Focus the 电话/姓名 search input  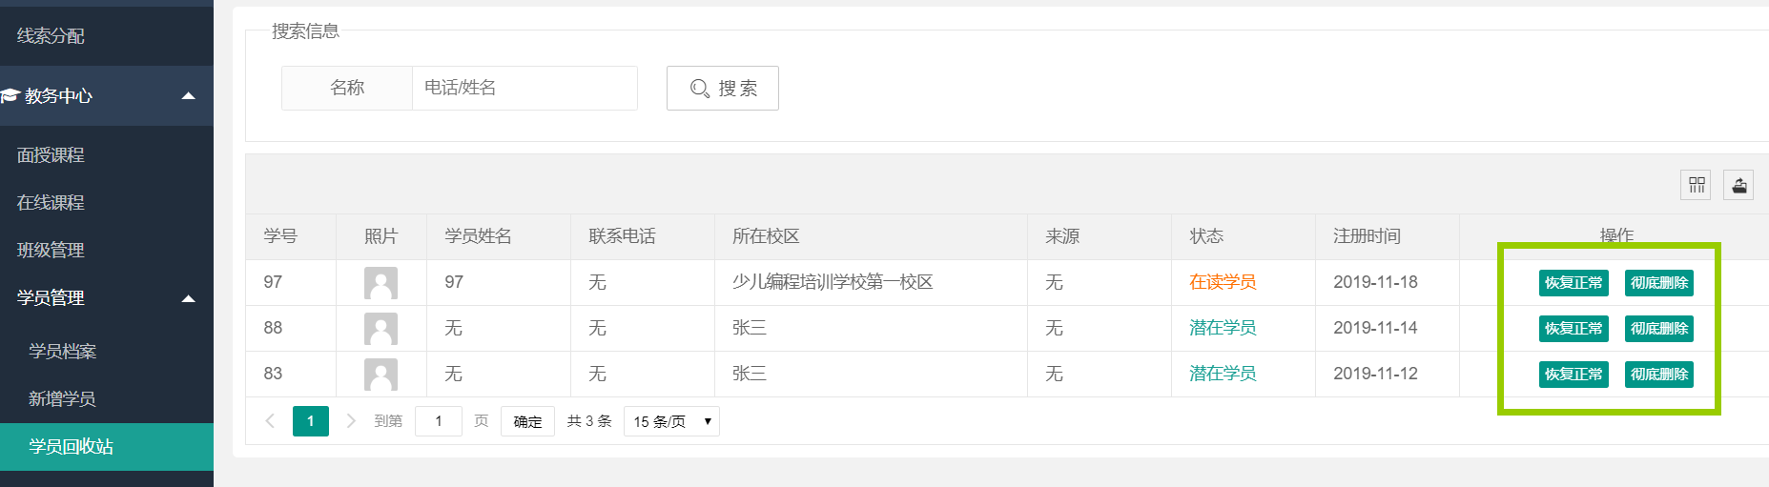coord(525,89)
